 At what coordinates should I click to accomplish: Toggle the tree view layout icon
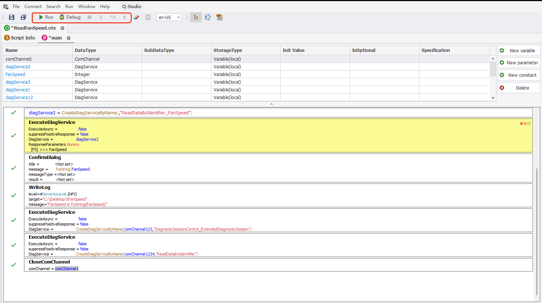click(196, 17)
